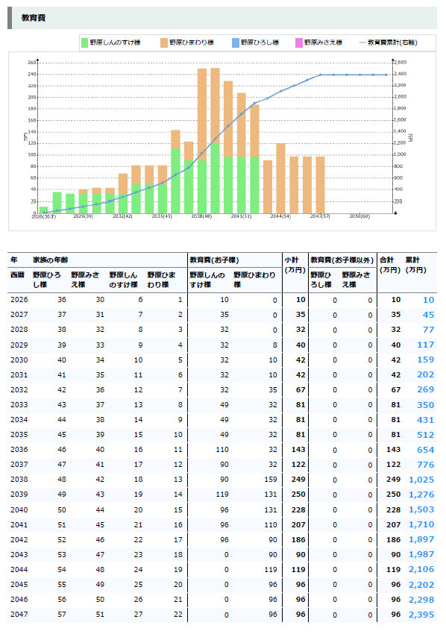Open cumulative total link 269
The width and height of the screenshot is (446, 634).
click(x=425, y=390)
